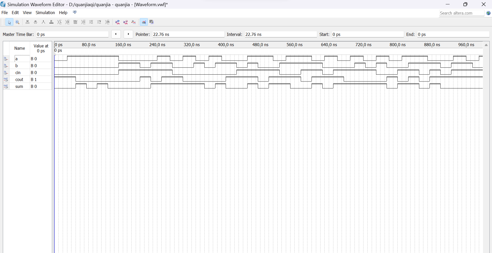Click the Start time field
Image resolution: width=492 pixels, height=253 pixels.
368,34
